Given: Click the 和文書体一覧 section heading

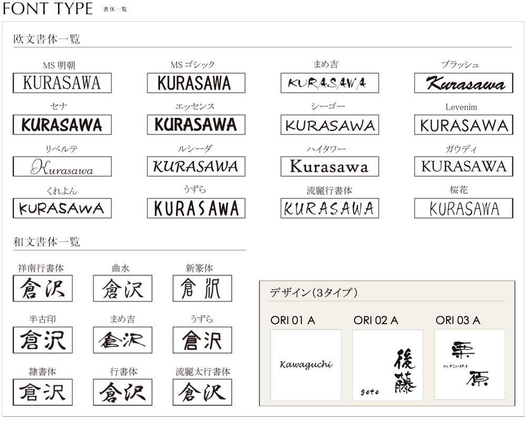Looking at the screenshot, I should point(47,242).
